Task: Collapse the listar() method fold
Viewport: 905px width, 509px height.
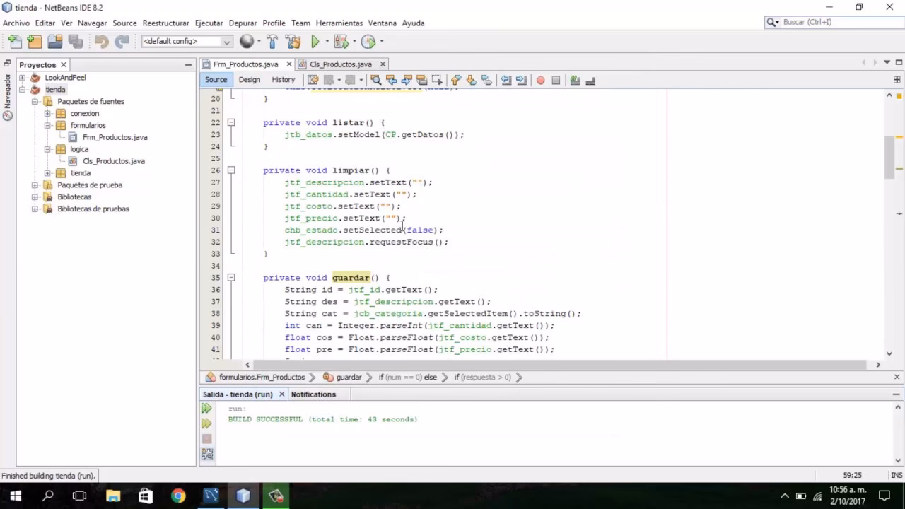Action: 230,122
